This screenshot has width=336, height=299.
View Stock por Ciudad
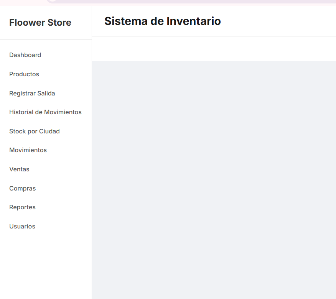coord(35,131)
